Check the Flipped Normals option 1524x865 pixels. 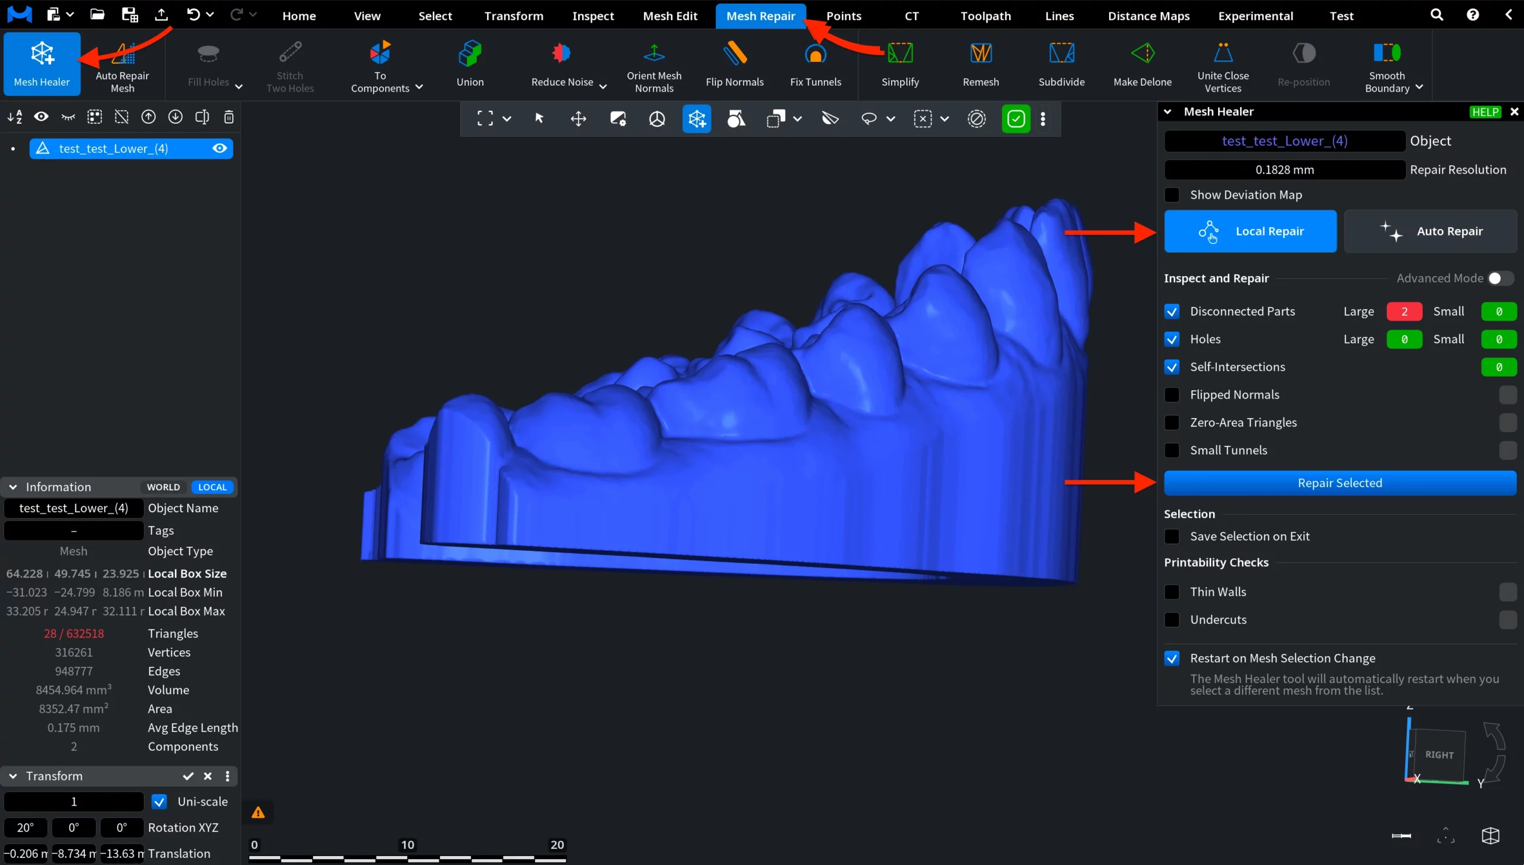[x=1172, y=395]
